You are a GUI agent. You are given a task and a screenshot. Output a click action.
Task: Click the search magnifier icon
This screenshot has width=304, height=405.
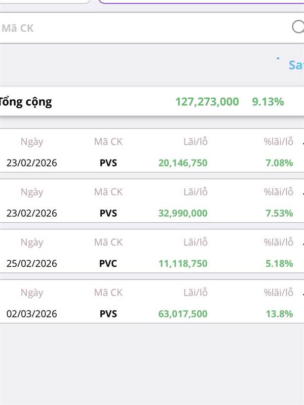(x=298, y=27)
